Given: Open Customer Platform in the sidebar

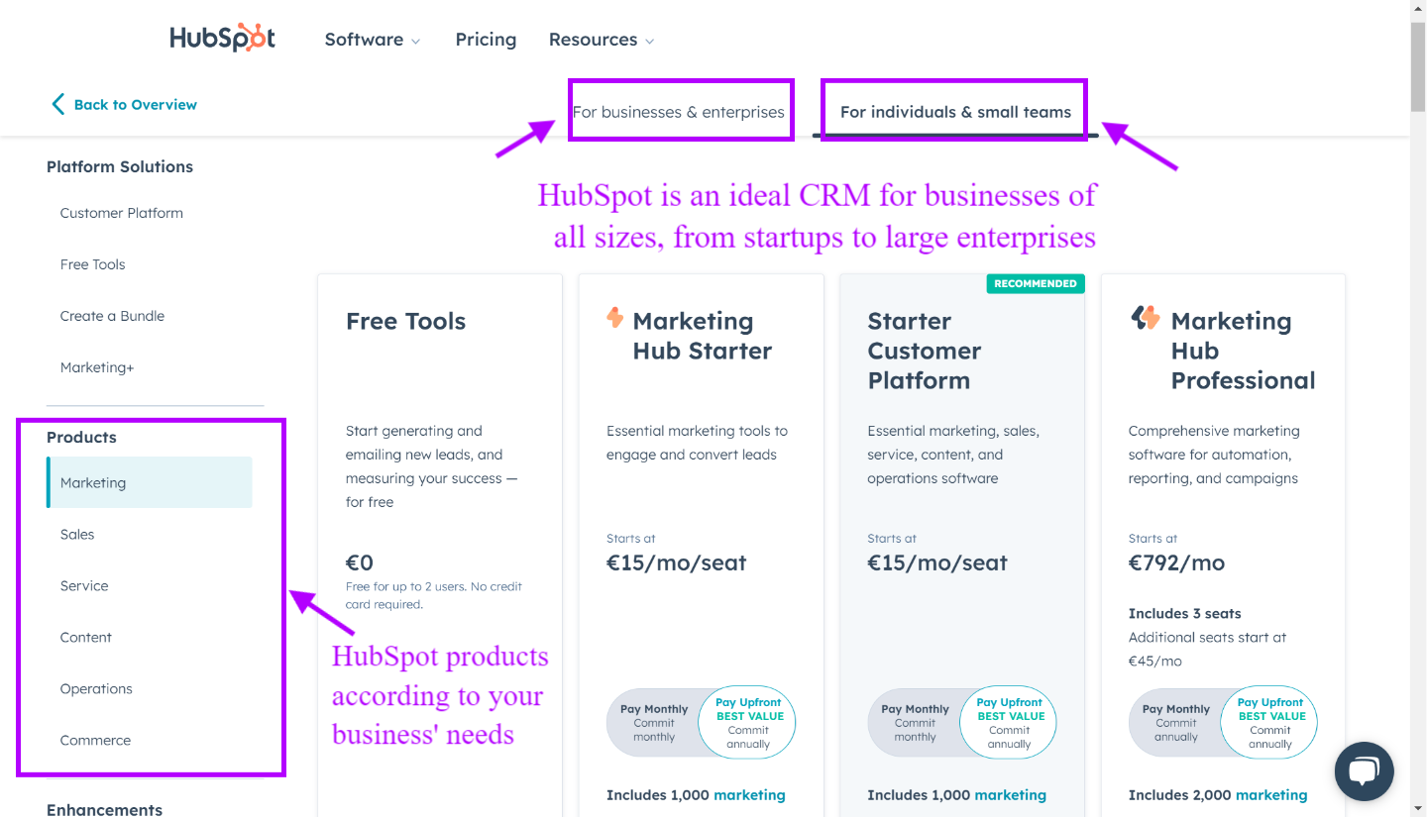Looking at the screenshot, I should 121,213.
